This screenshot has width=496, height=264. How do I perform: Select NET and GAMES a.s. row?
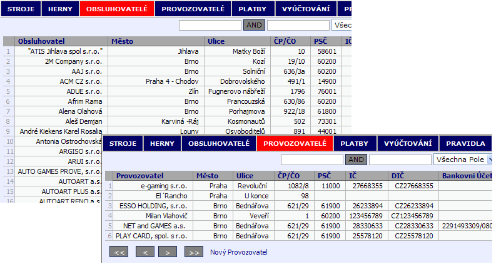(x=298, y=226)
